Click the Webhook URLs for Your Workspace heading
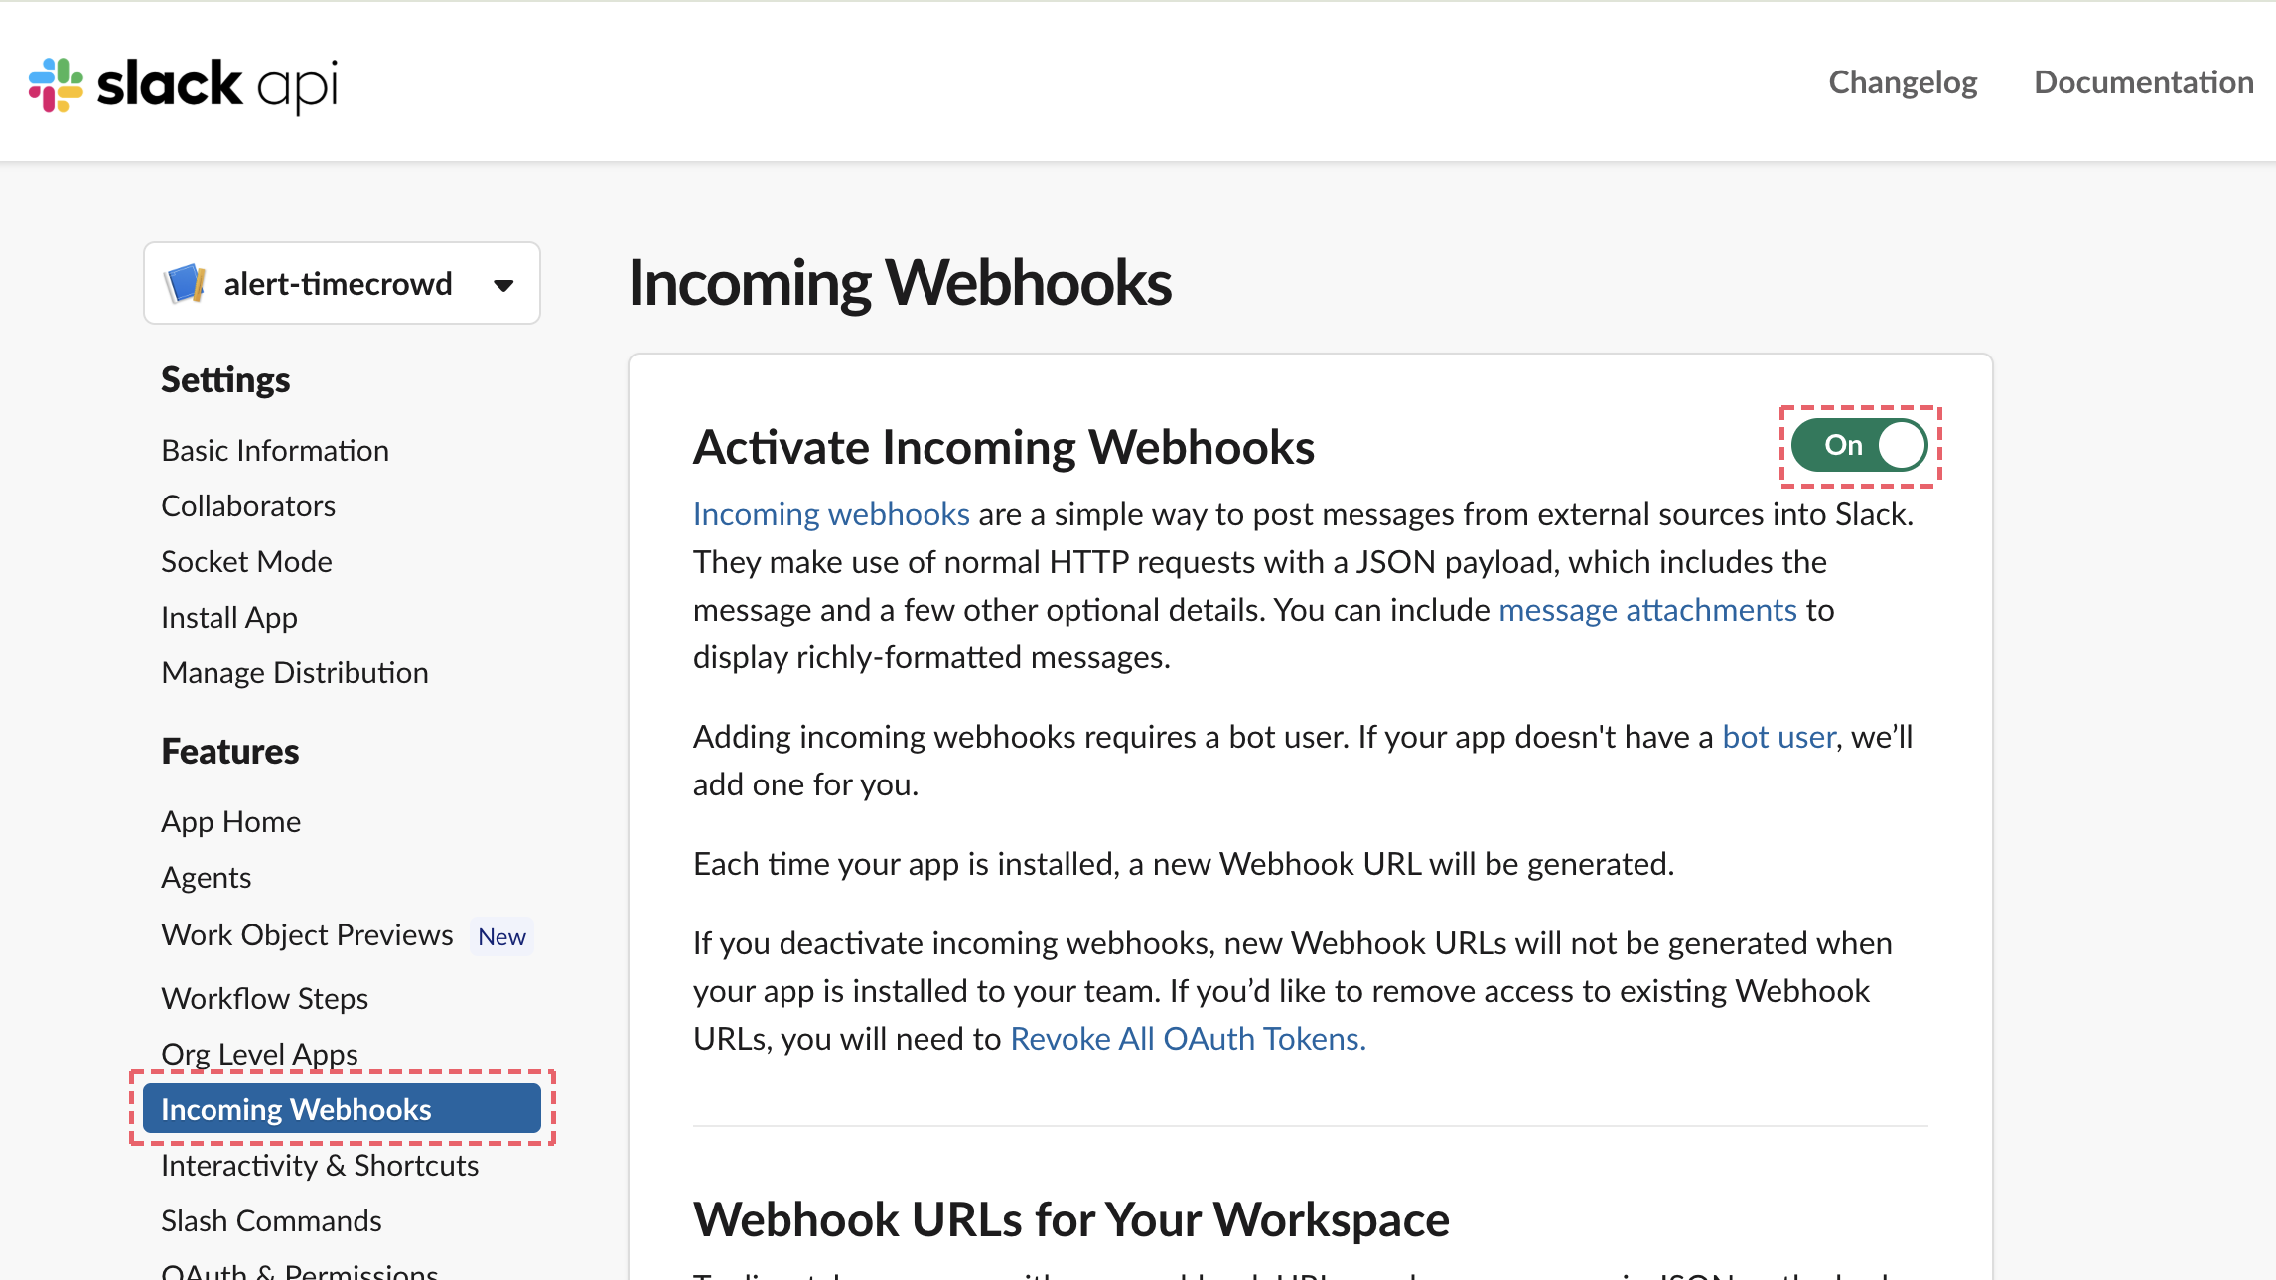This screenshot has height=1280, width=2276. 1071,1219
